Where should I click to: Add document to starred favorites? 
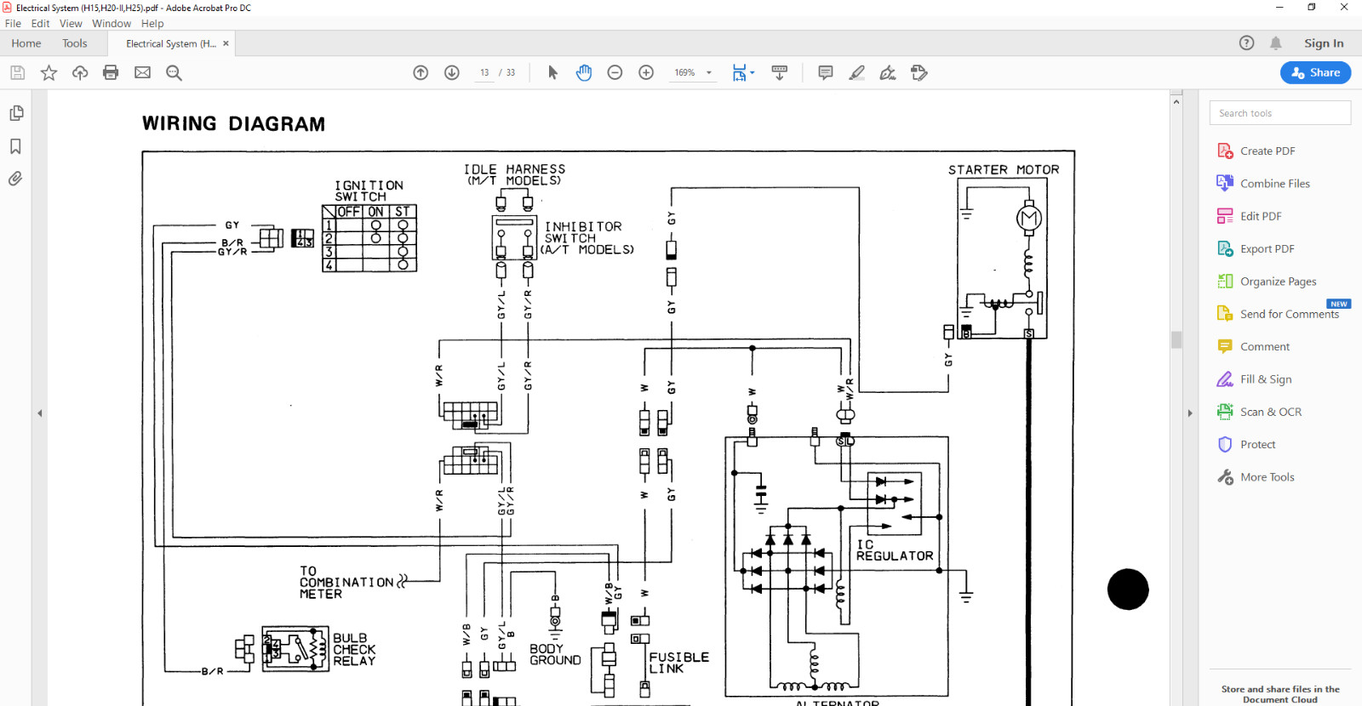pyautogui.click(x=49, y=73)
